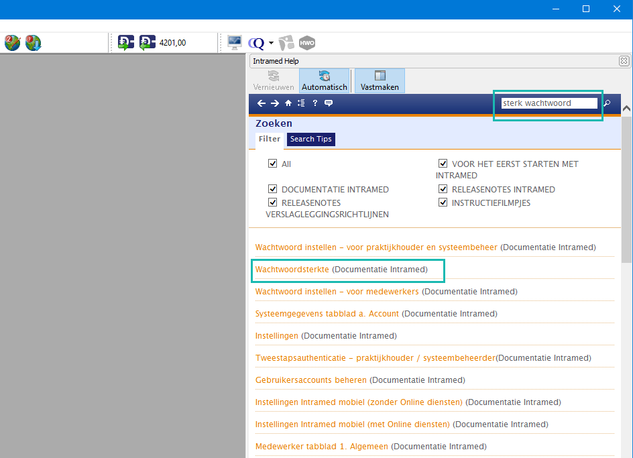Open the dropdown arrow beside the Q icon
This screenshot has width=633, height=458.
[271, 43]
